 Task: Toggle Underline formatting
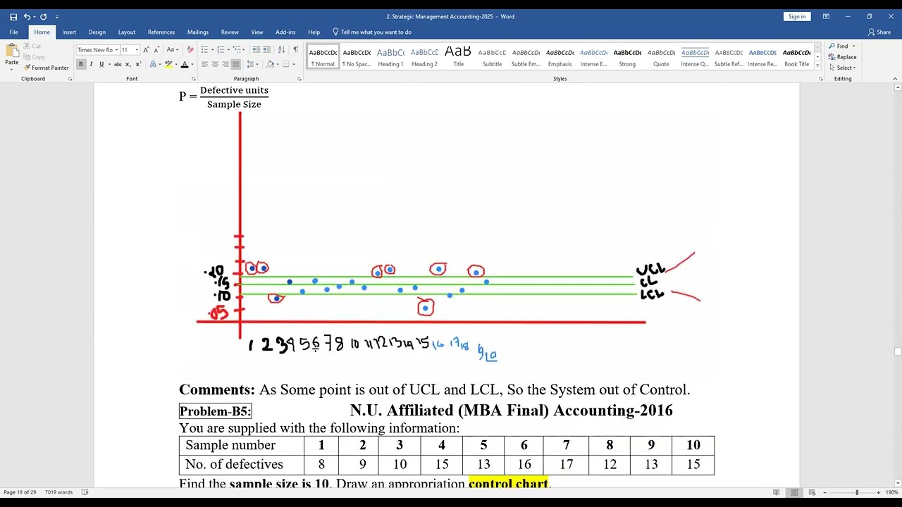pos(101,64)
